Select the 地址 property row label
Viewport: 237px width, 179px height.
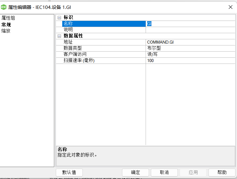68,42
